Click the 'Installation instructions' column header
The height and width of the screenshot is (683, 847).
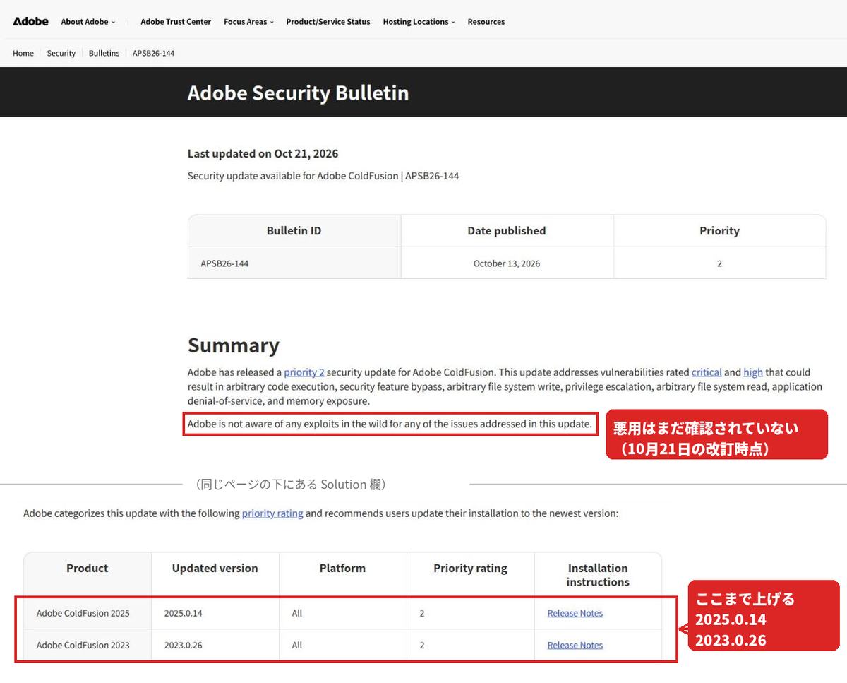click(x=598, y=575)
